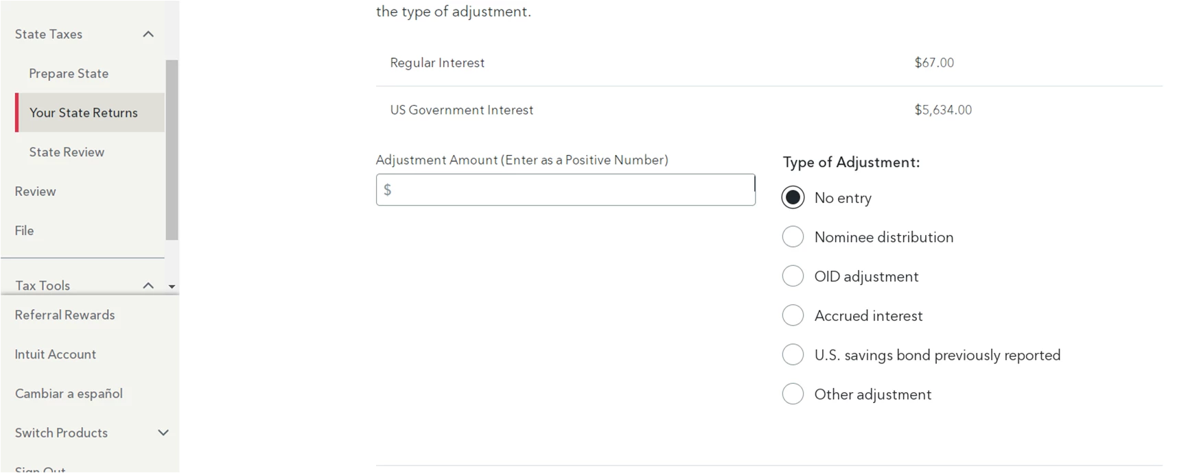
Task: Select U.S. savings bond previously reported
Action: [793, 355]
